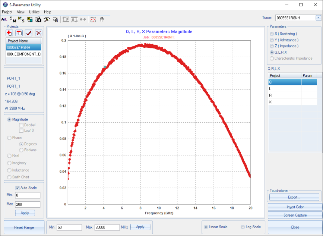Click the S-omega impedance toolbar icon

pos(38,19)
